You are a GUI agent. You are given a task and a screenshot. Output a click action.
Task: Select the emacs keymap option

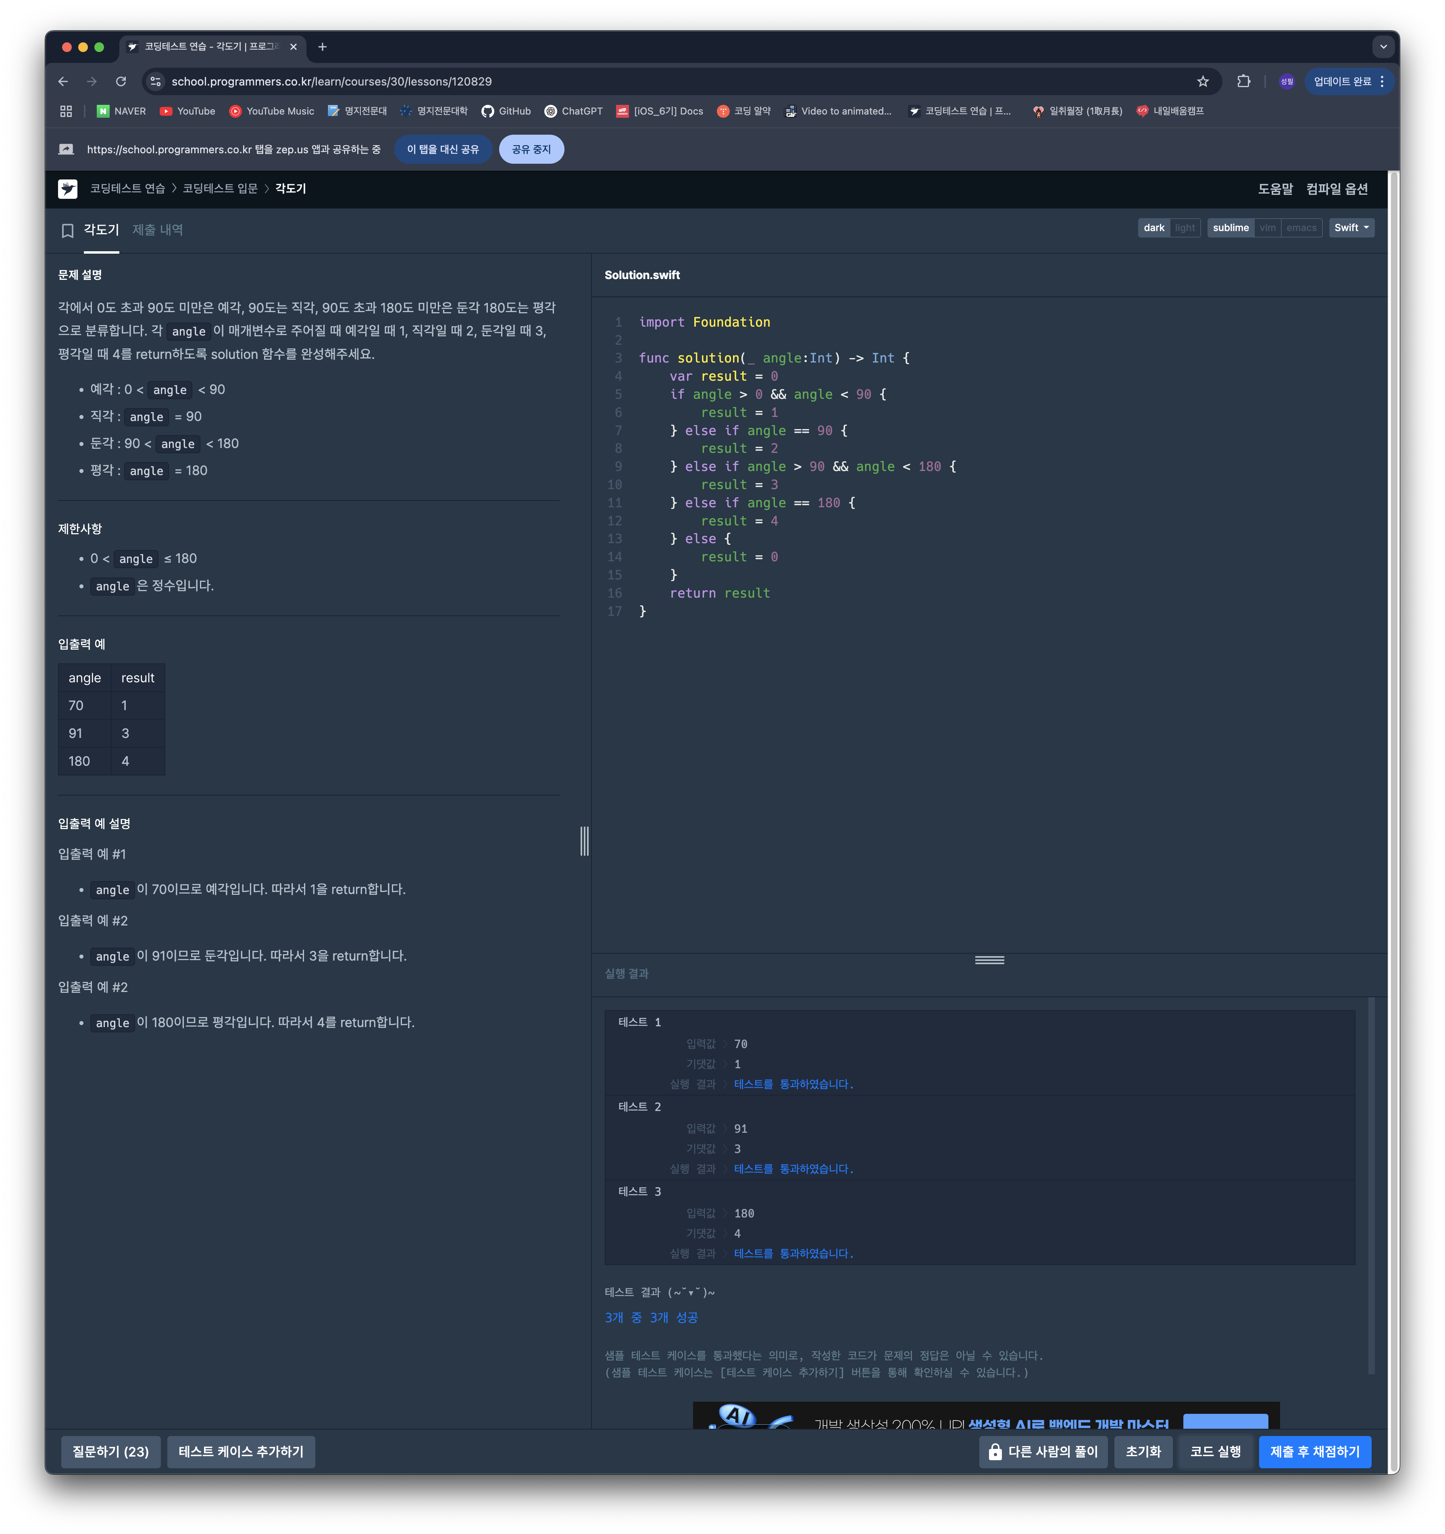click(x=1301, y=227)
